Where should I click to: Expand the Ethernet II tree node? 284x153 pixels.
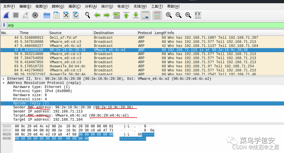pyautogui.click(x=4, y=79)
